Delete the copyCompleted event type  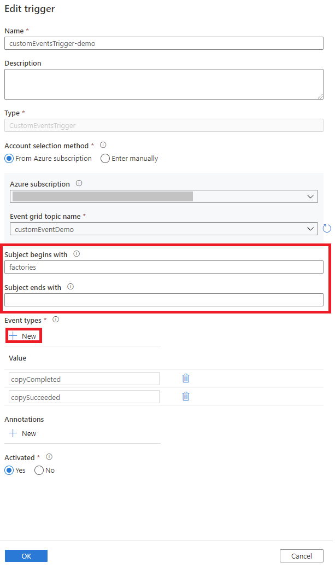pos(186,378)
